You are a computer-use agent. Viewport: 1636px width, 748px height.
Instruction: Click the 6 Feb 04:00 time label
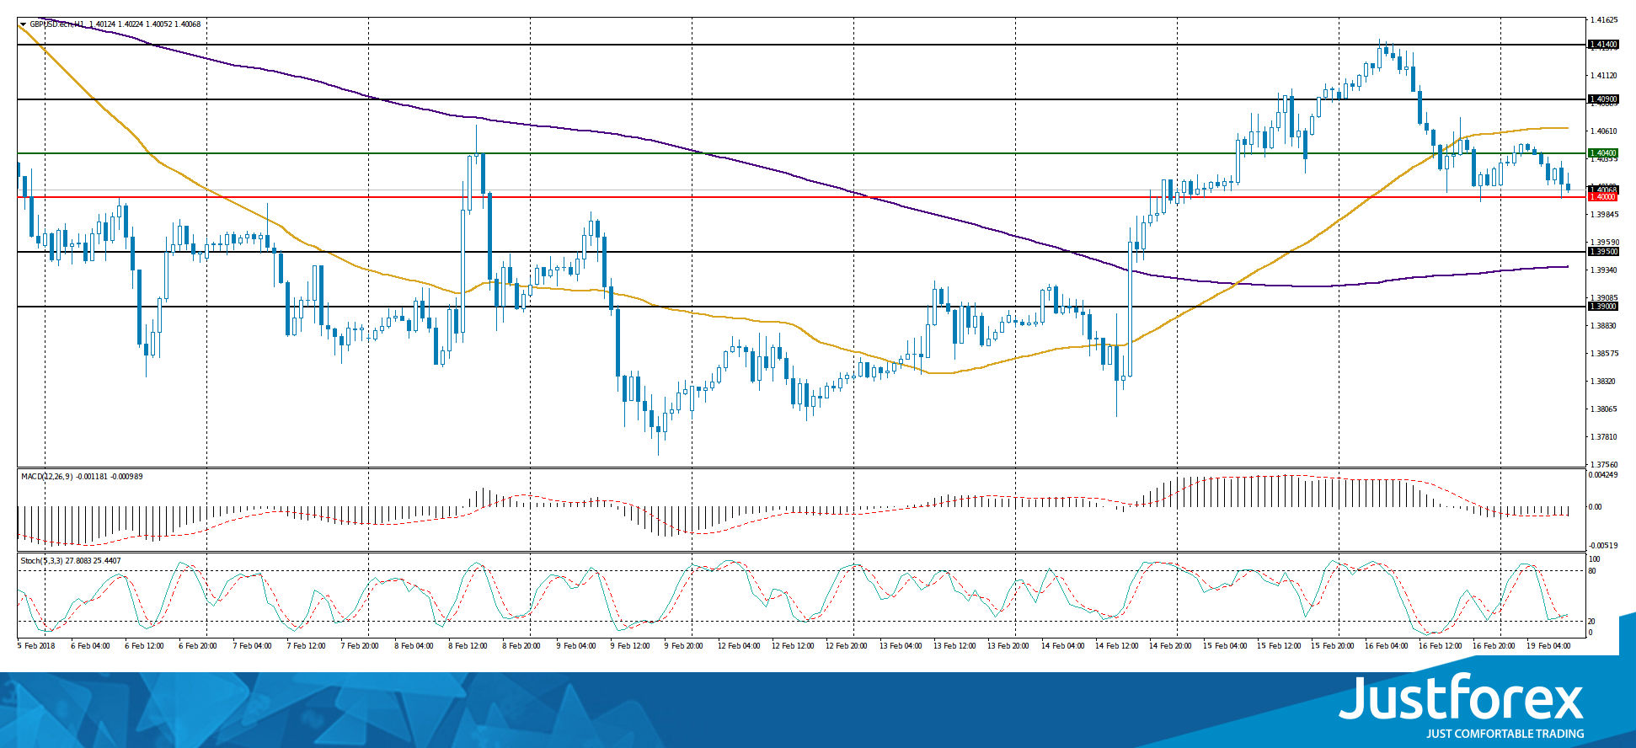click(90, 646)
